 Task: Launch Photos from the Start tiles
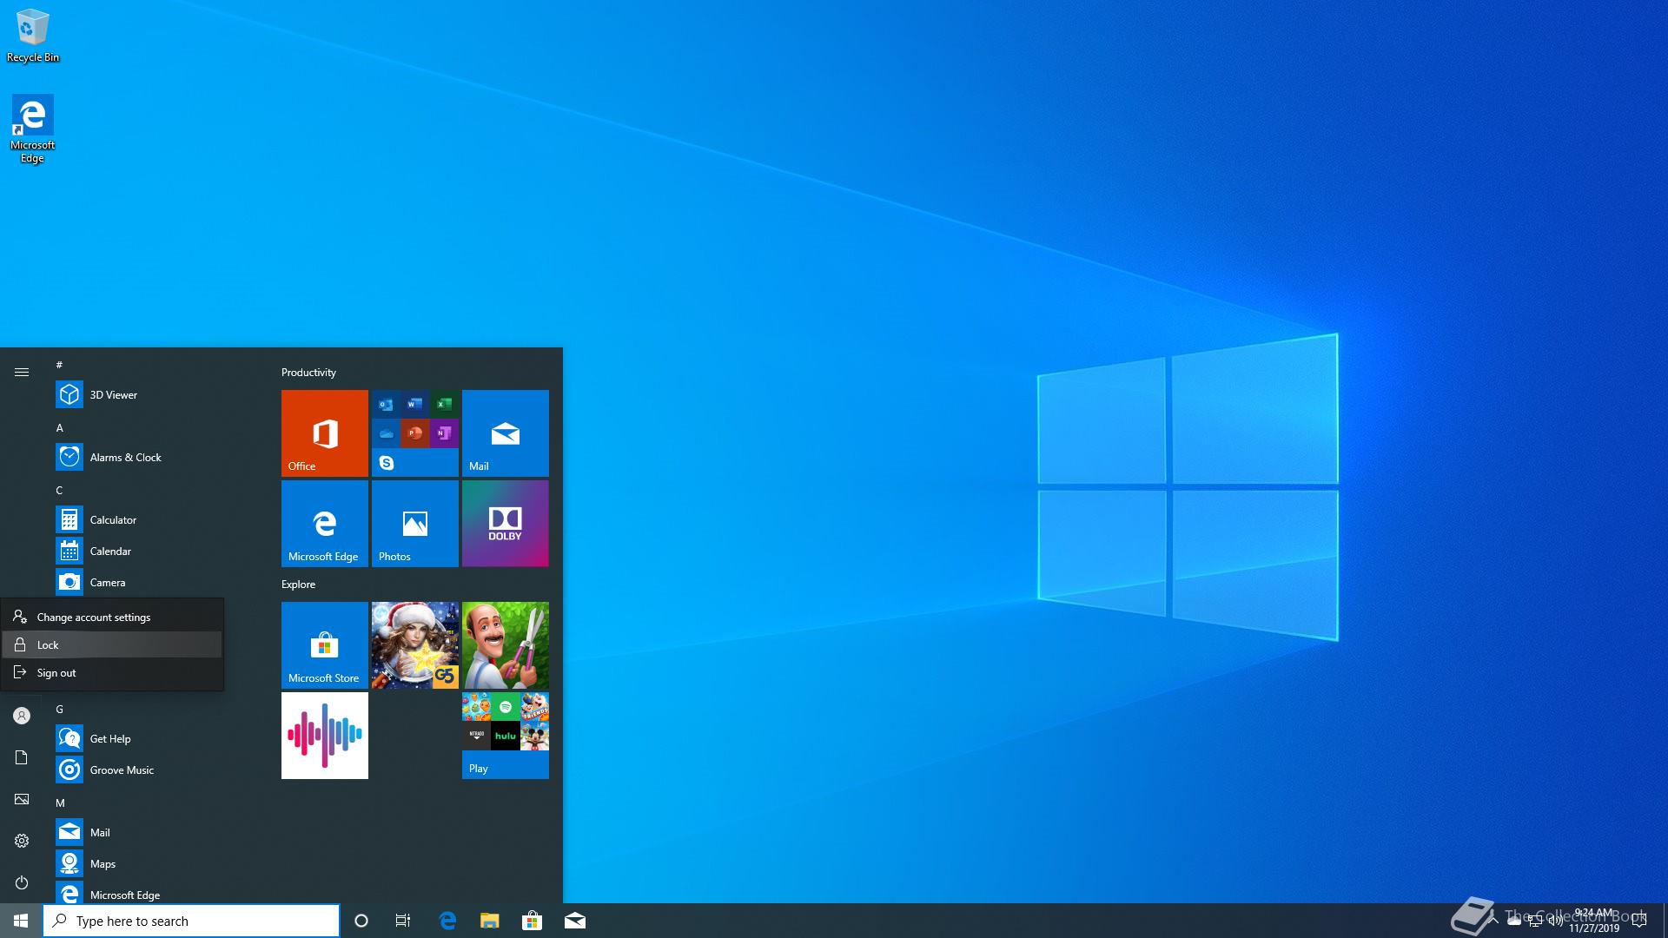[414, 523]
